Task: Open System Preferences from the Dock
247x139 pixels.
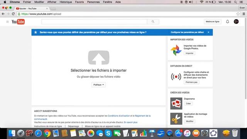Action: coord(205,133)
